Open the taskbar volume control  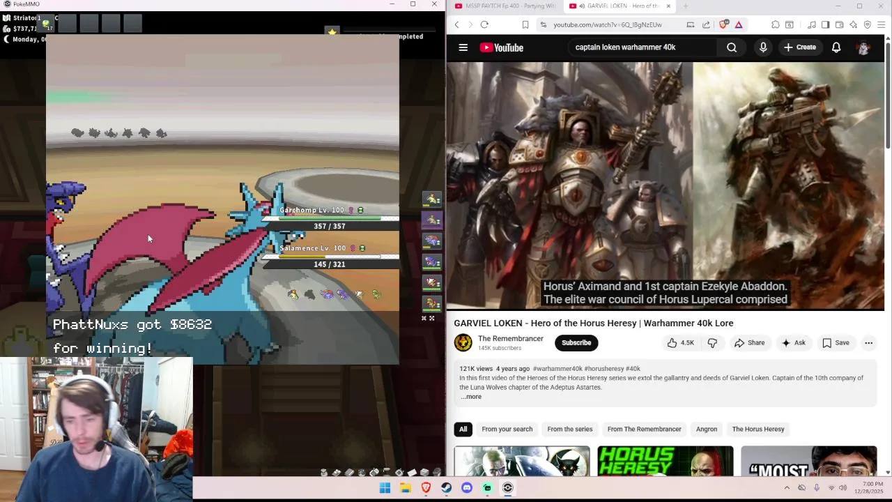[x=843, y=488]
